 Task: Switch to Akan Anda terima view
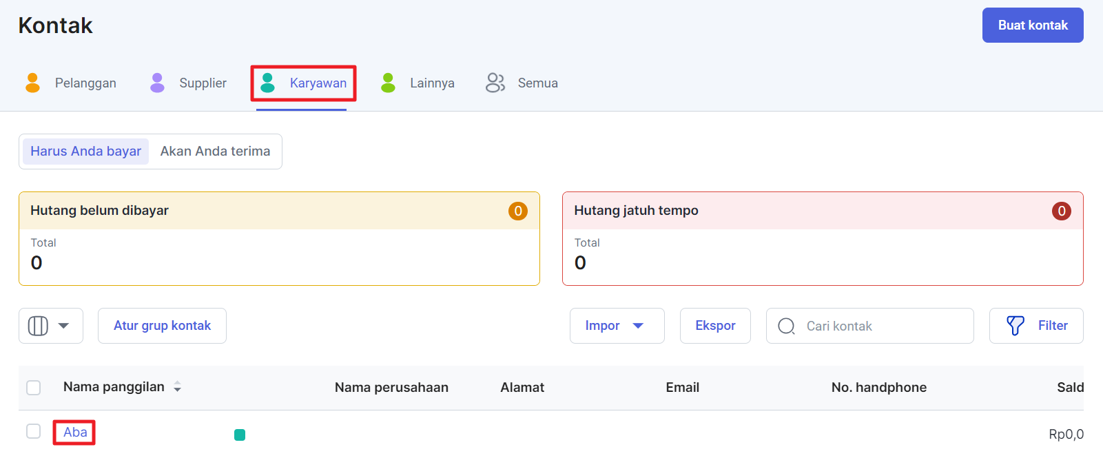pyautogui.click(x=215, y=152)
